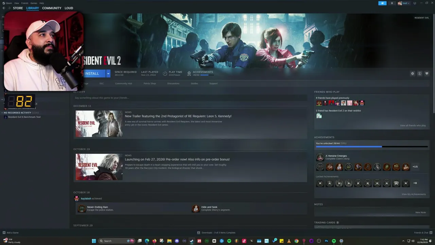The width and height of the screenshot is (435, 245).
Task: Open notifications bell icon
Action: point(392,3)
